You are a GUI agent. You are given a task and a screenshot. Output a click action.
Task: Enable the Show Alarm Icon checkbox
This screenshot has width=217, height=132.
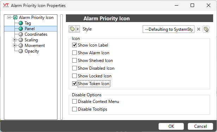(74, 53)
